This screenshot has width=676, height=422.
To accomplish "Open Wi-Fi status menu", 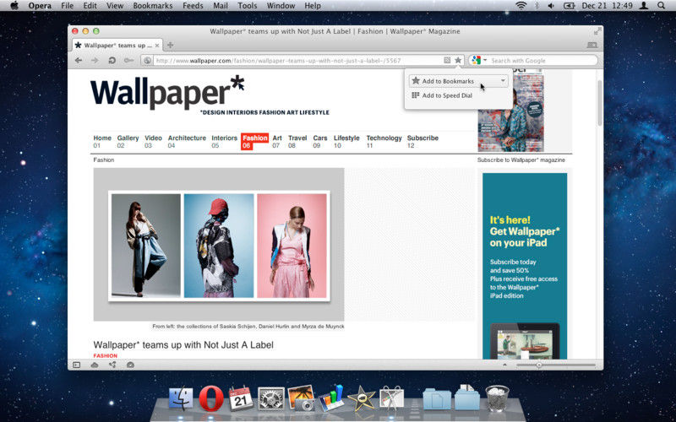I will [521, 6].
